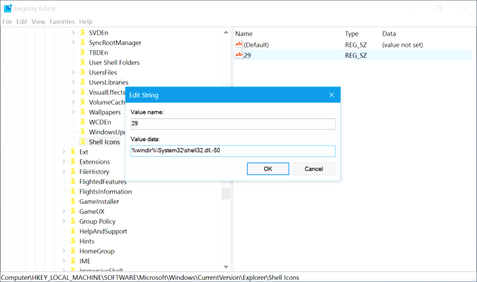Click the folder icon next to TBDEn
The image size is (477, 282).
pyautogui.click(x=82, y=53)
